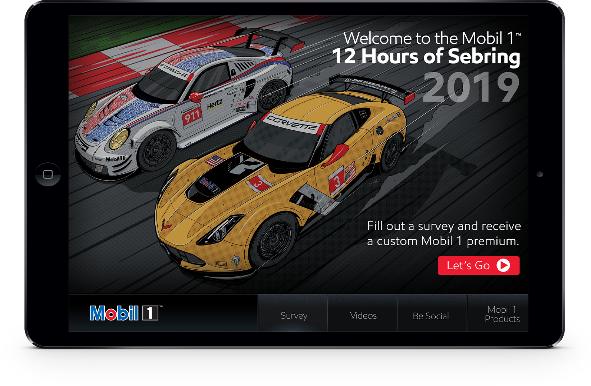Tap the iPad home button
Viewport: 591px width, 386px height.
coord(48,174)
